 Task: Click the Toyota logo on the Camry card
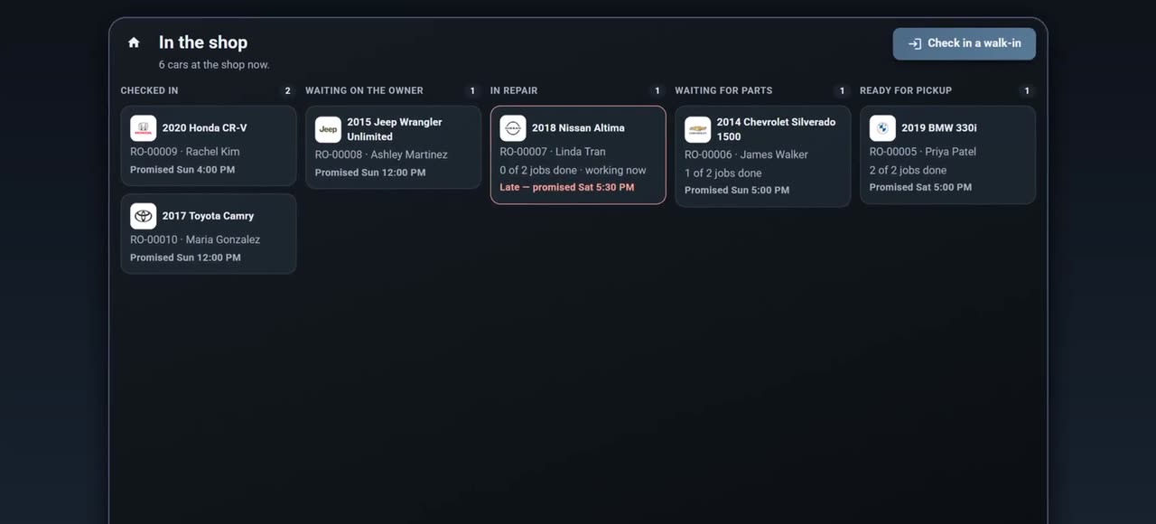[x=143, y=216]
